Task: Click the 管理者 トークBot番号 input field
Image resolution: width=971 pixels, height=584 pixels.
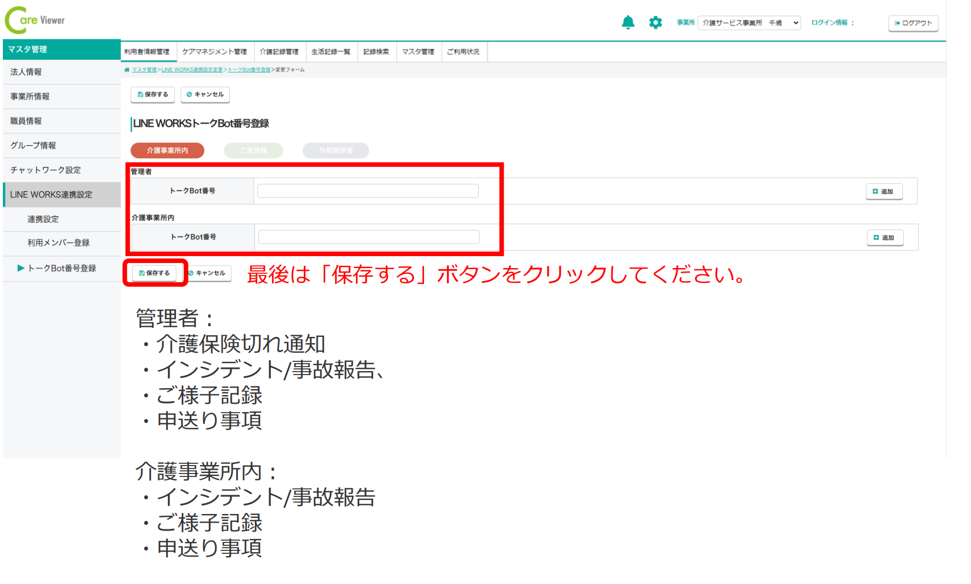Action: point(368,191)
